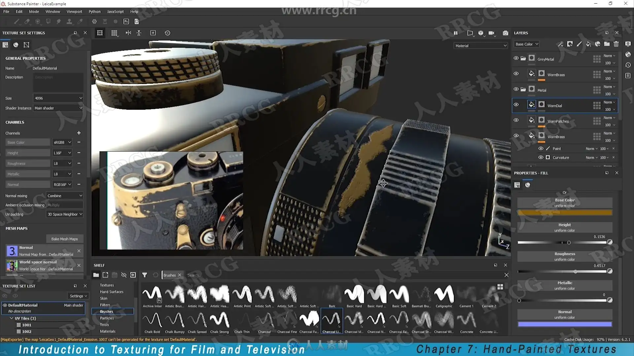Screen dimensions: 634x356
Task: Select Particles category in shelf
Action: 107,318
